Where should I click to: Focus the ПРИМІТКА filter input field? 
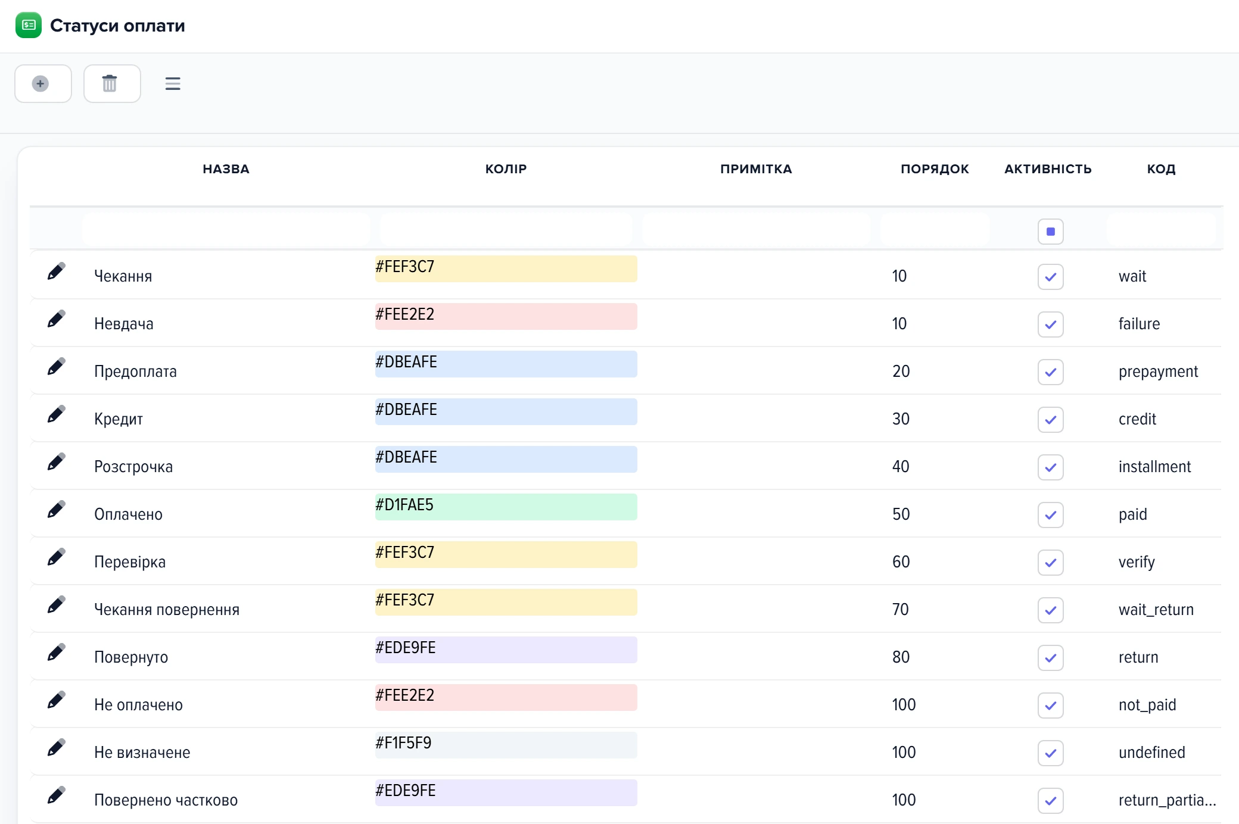click(x=756, y=229)
